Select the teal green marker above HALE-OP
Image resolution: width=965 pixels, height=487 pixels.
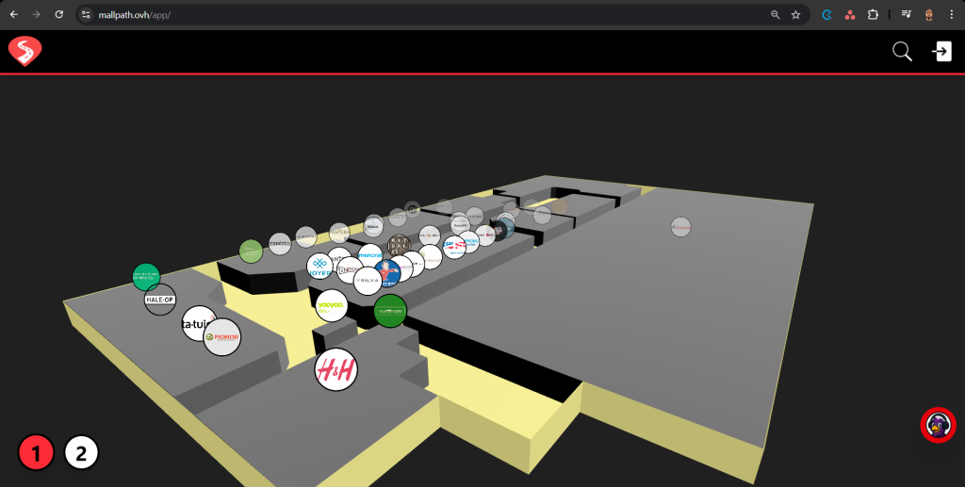[x=146, y=277]
